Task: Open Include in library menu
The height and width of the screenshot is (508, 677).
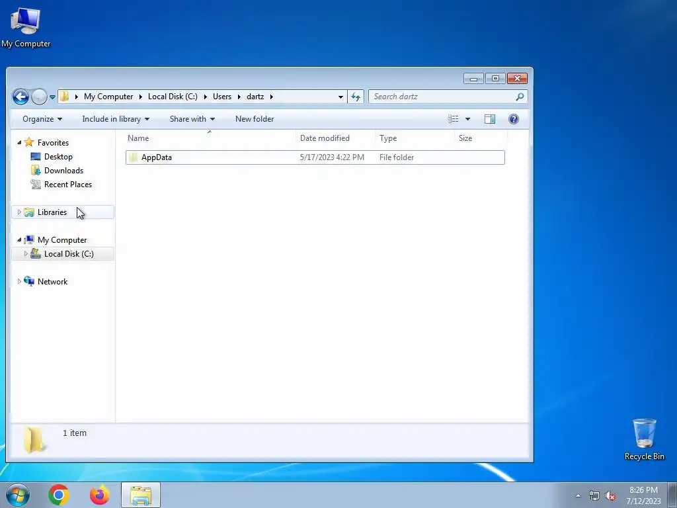Action: pyautogui.click(x=116, y=119)
